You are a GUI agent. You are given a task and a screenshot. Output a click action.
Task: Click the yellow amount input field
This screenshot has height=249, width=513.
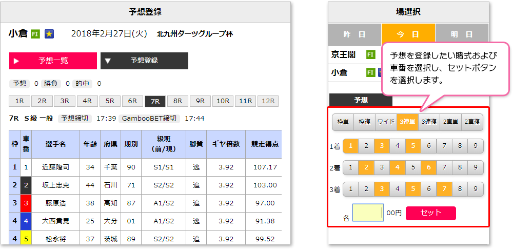(368, 213)
